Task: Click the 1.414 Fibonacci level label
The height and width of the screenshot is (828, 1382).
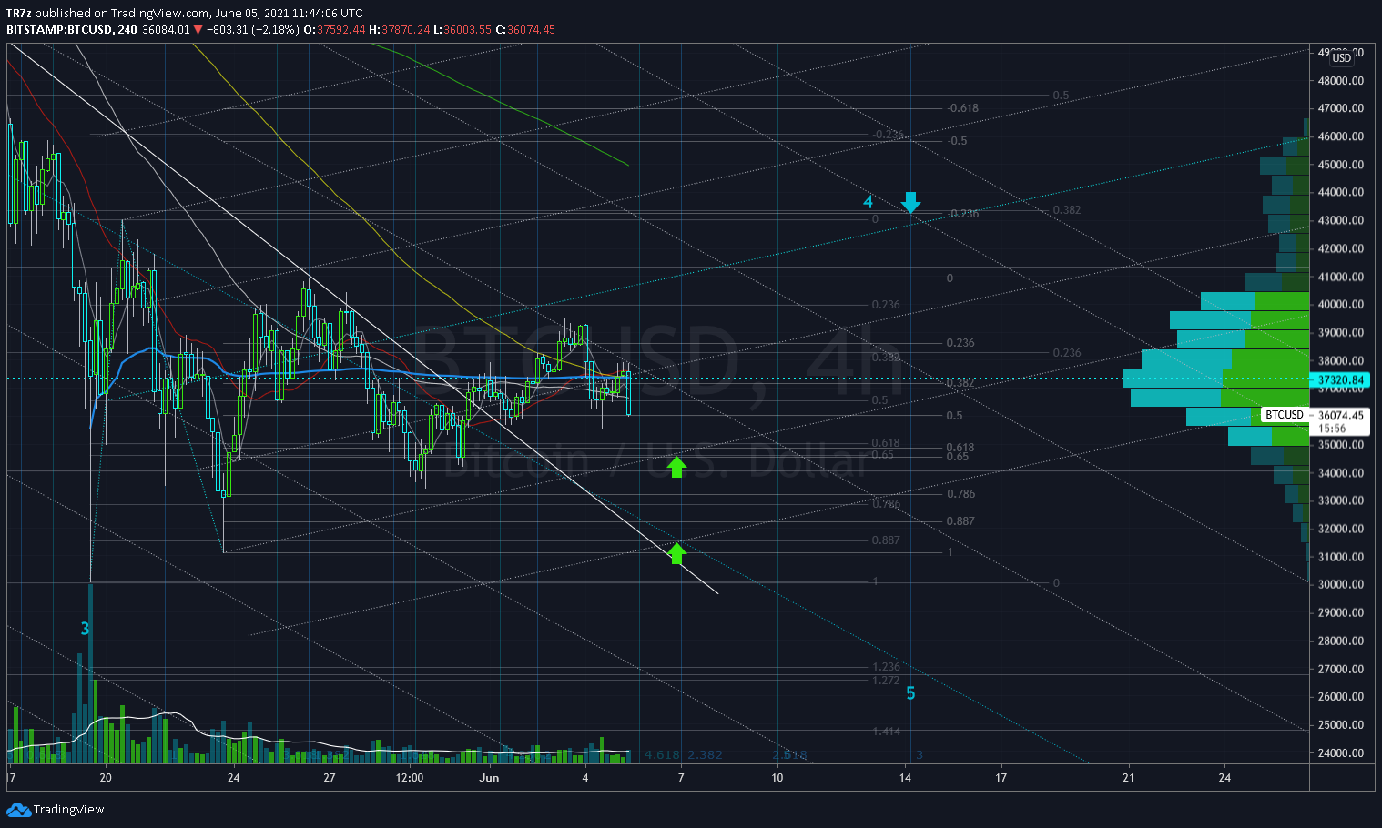Action: pyautogui.click(x=886, y=731)
